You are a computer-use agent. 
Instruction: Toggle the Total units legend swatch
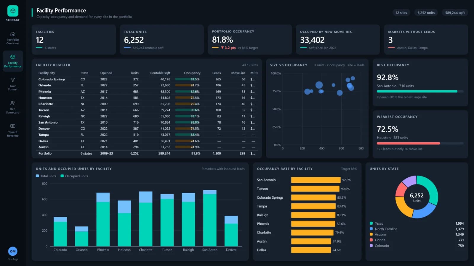pos(37,176)
